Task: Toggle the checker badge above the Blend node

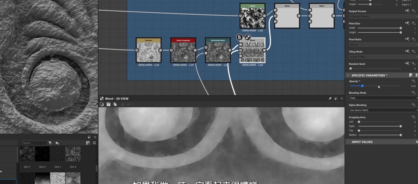Action: (x=247, y=37)
